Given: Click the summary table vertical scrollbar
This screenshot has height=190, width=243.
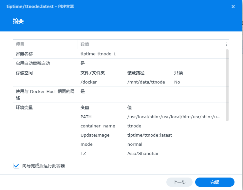Looking at the screenshot, I should click(227, 85).
